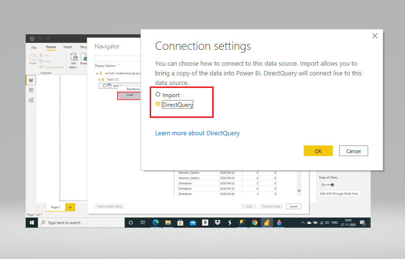The width and height of the screenshot is (405, 259).
Task: Click the ENG language indicator
Action: click(x=335, y=223)
